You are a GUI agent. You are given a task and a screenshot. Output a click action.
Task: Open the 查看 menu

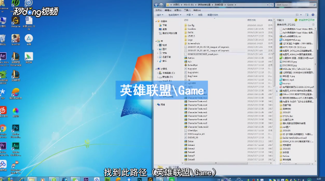pos(177,10)
